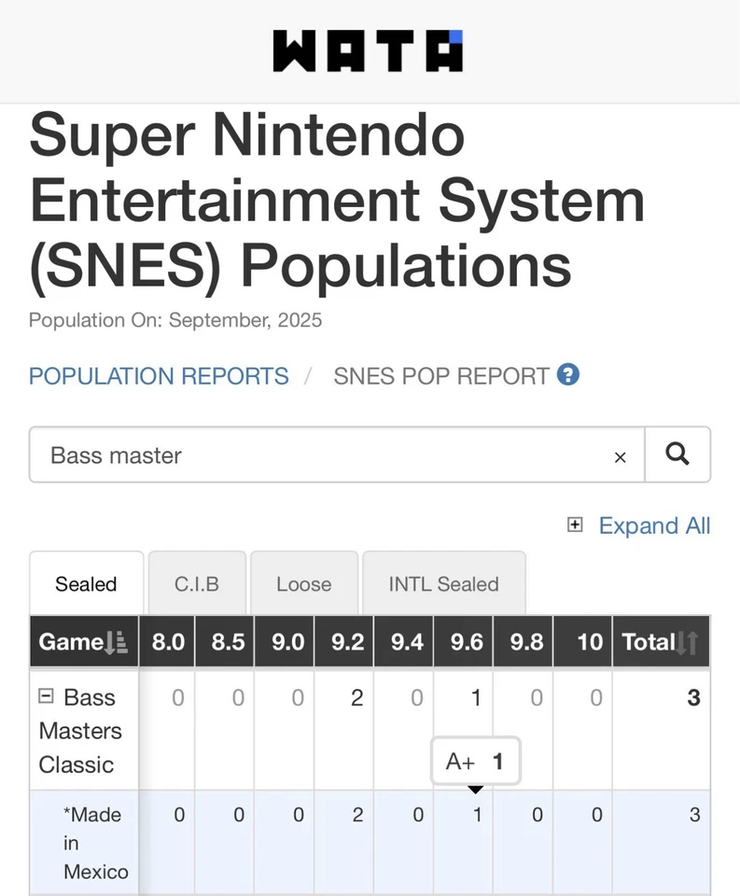Viewport: 740px width, 896px height.
Task: Open the INTL Sealed tab
Action: 443,584
